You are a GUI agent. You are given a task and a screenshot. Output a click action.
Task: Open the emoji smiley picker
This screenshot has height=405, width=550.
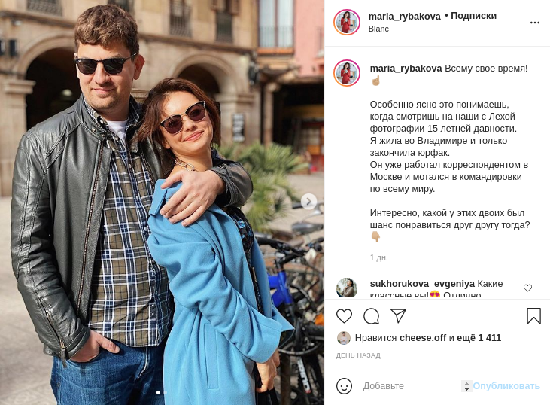[x=344, y=386]
